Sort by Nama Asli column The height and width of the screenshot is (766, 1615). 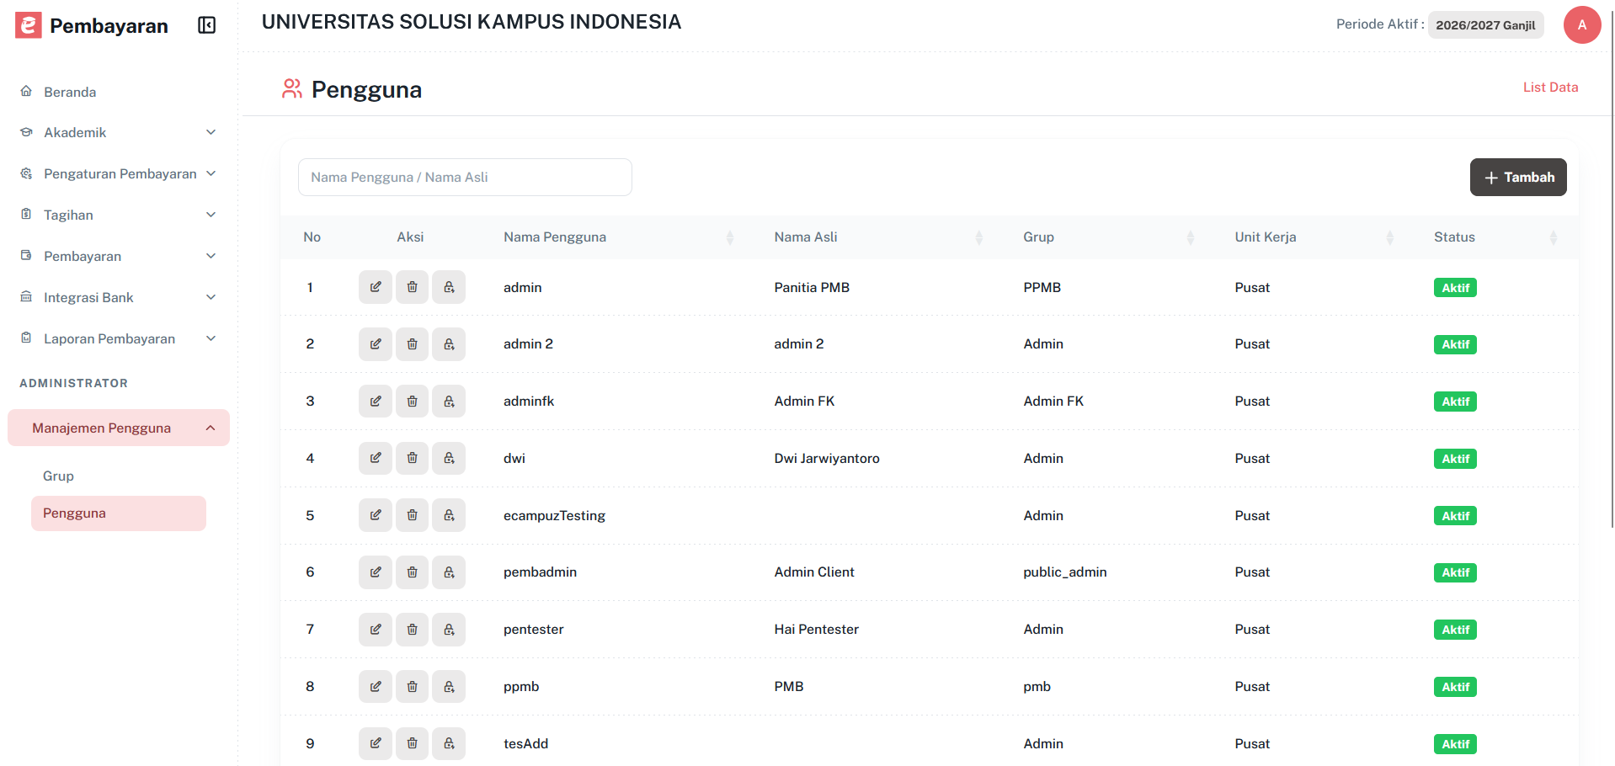[978, 237]
